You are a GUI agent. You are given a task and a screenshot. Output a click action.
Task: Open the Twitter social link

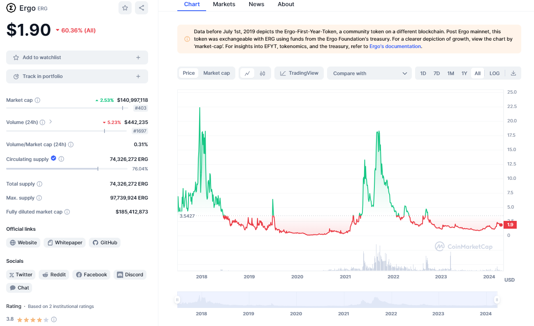tap(21, 275)
